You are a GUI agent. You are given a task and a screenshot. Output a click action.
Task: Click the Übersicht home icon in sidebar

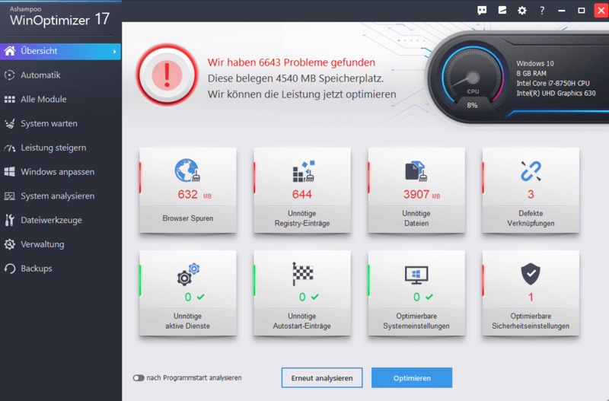click(x=10, y=51)
